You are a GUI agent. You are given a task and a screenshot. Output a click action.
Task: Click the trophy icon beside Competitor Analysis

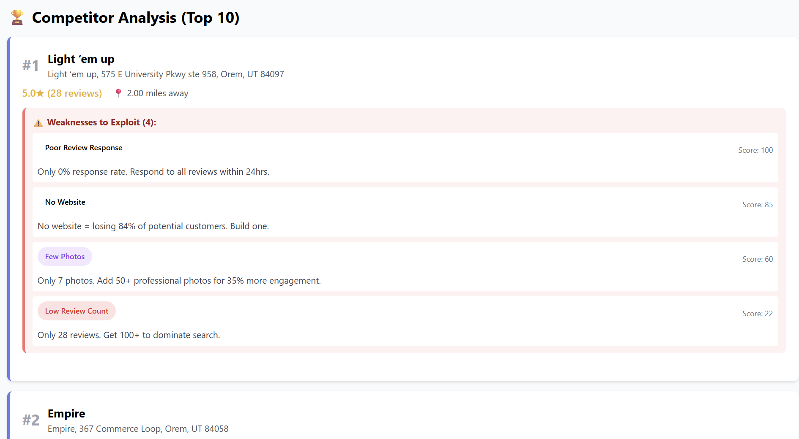point(17,18)
